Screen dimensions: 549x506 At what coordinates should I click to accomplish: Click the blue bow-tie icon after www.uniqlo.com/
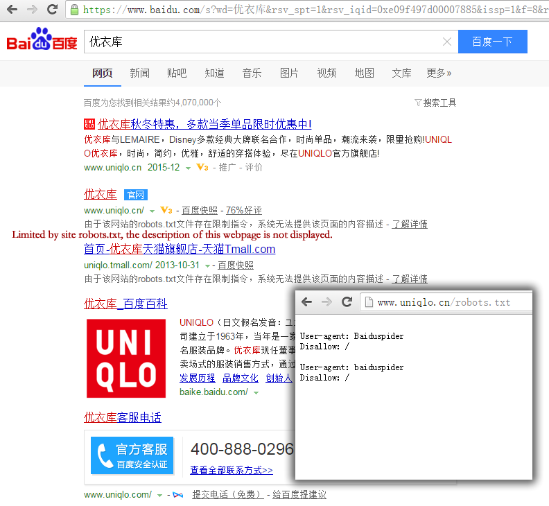pos(178,495)
